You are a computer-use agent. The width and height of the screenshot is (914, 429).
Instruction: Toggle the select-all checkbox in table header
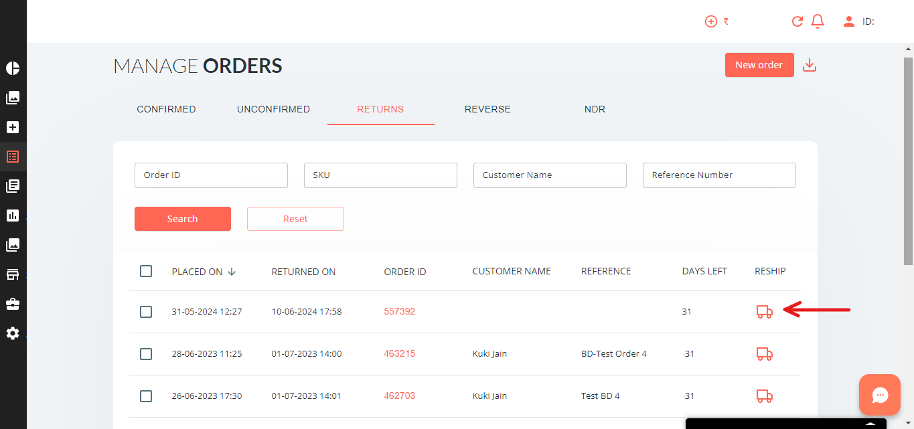[146, 271]
